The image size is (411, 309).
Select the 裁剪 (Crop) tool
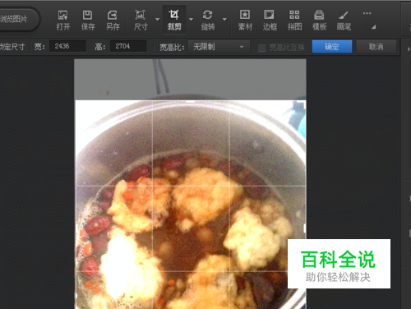[174, 20]
